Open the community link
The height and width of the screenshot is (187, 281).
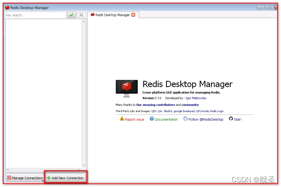190,105
